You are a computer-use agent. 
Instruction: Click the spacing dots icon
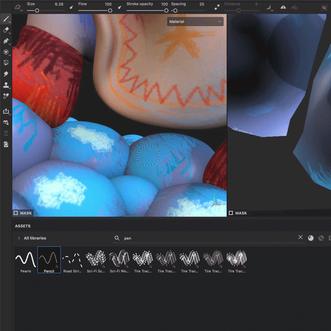point(217,7)
